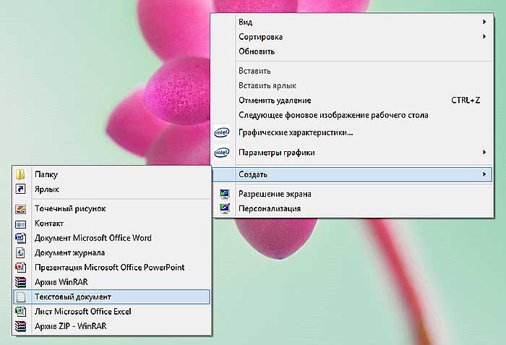Image resolution: width=506 pixels, height=345 pixels.
Task: Expand the Вид submenu arrow
Action: click(x=484, y=22)
